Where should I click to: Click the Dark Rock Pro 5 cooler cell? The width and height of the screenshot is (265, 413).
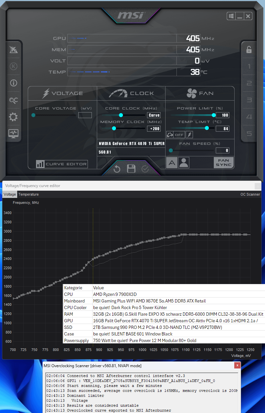click(x=178, y=307)
